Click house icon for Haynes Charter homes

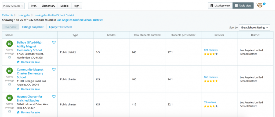coord(18,112)
